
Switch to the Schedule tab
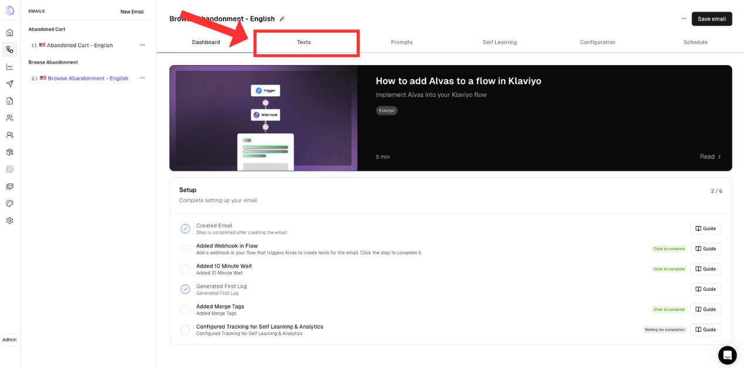pos(695,42)
